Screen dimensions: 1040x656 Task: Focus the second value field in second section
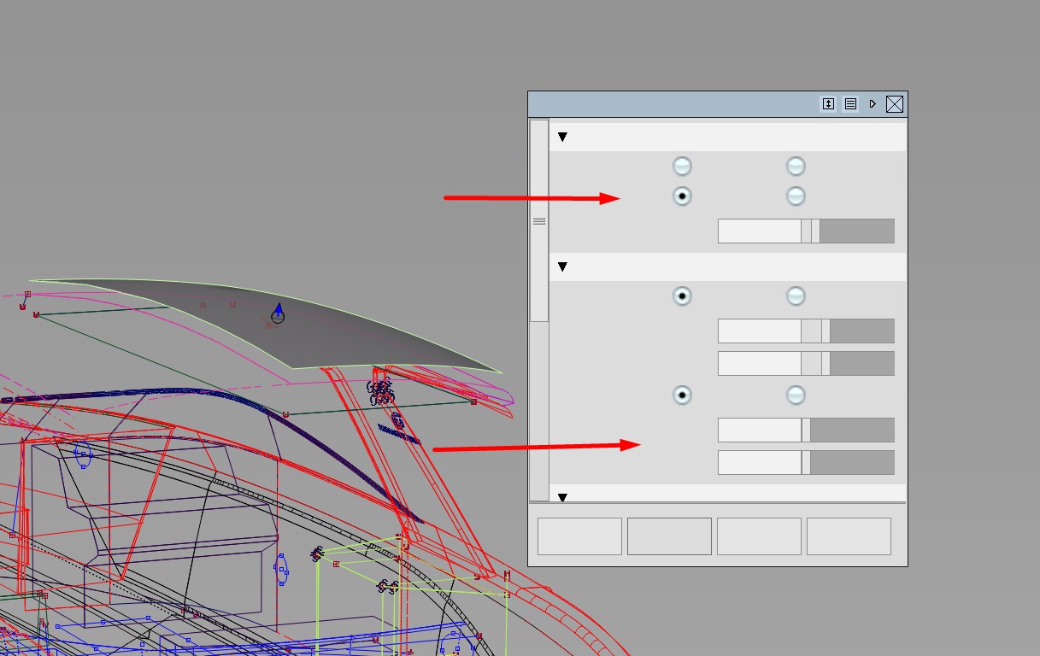coord(760,363)
